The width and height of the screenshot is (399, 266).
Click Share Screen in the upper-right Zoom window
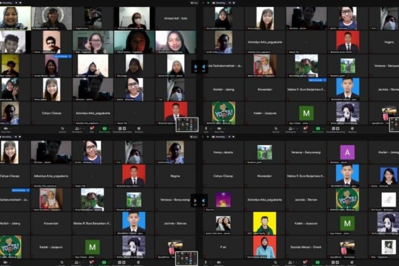(318, 130)
